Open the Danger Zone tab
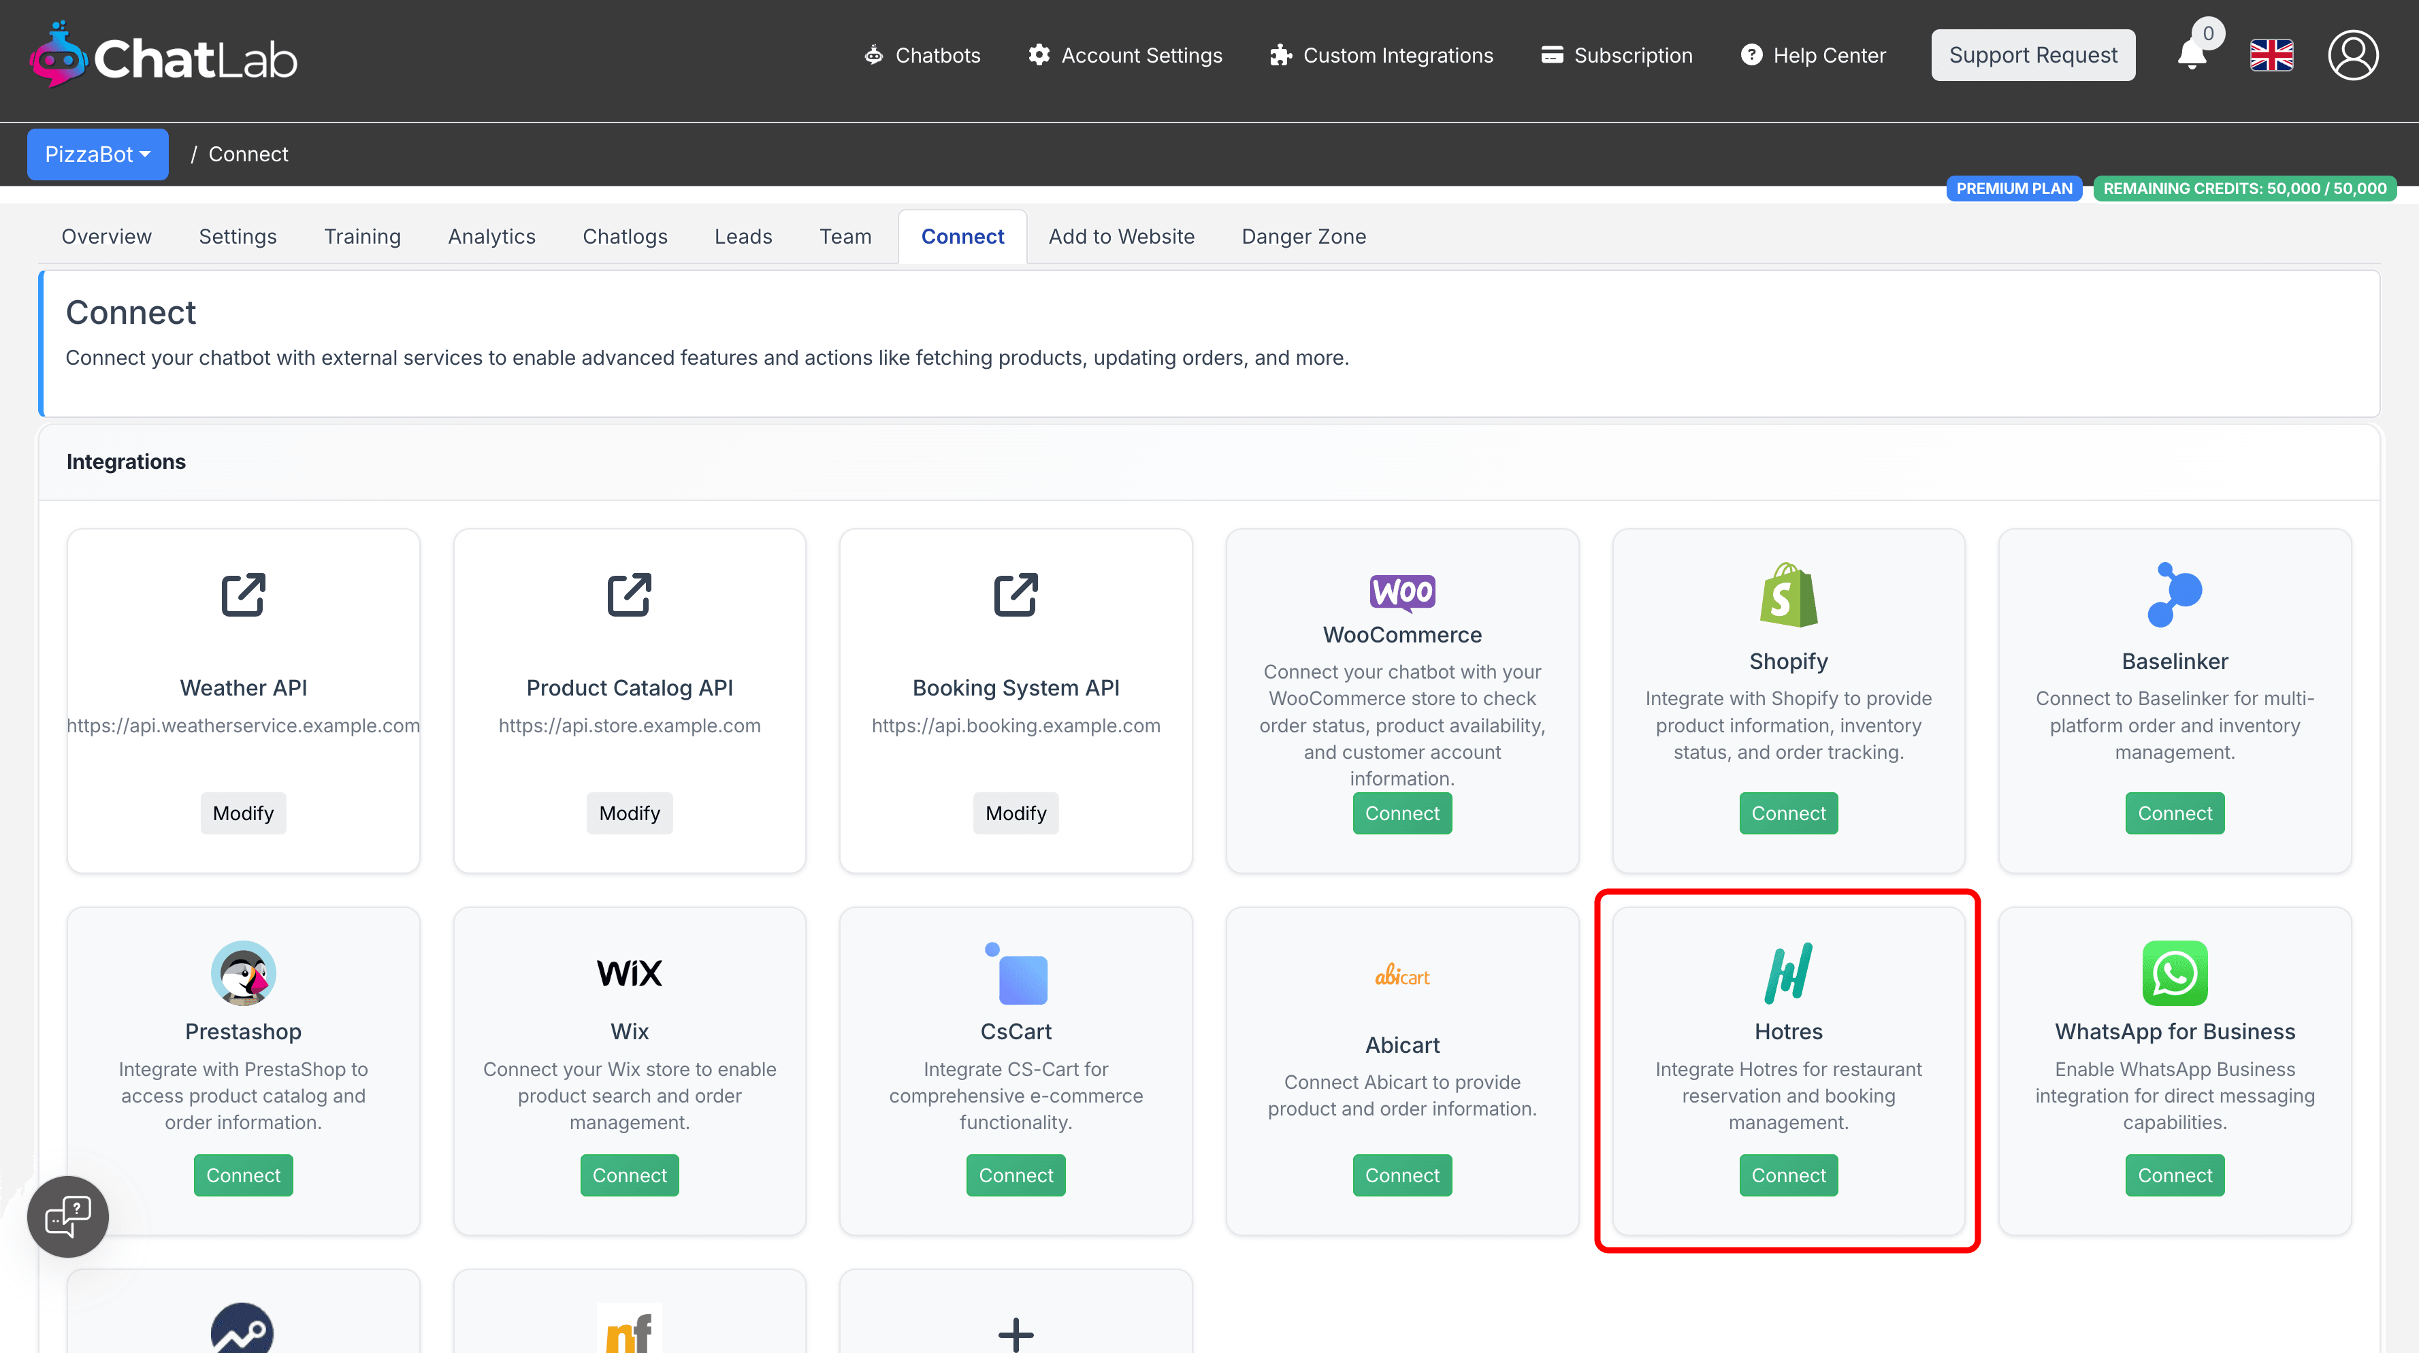2419x1353 pixels. (1303, 237)
